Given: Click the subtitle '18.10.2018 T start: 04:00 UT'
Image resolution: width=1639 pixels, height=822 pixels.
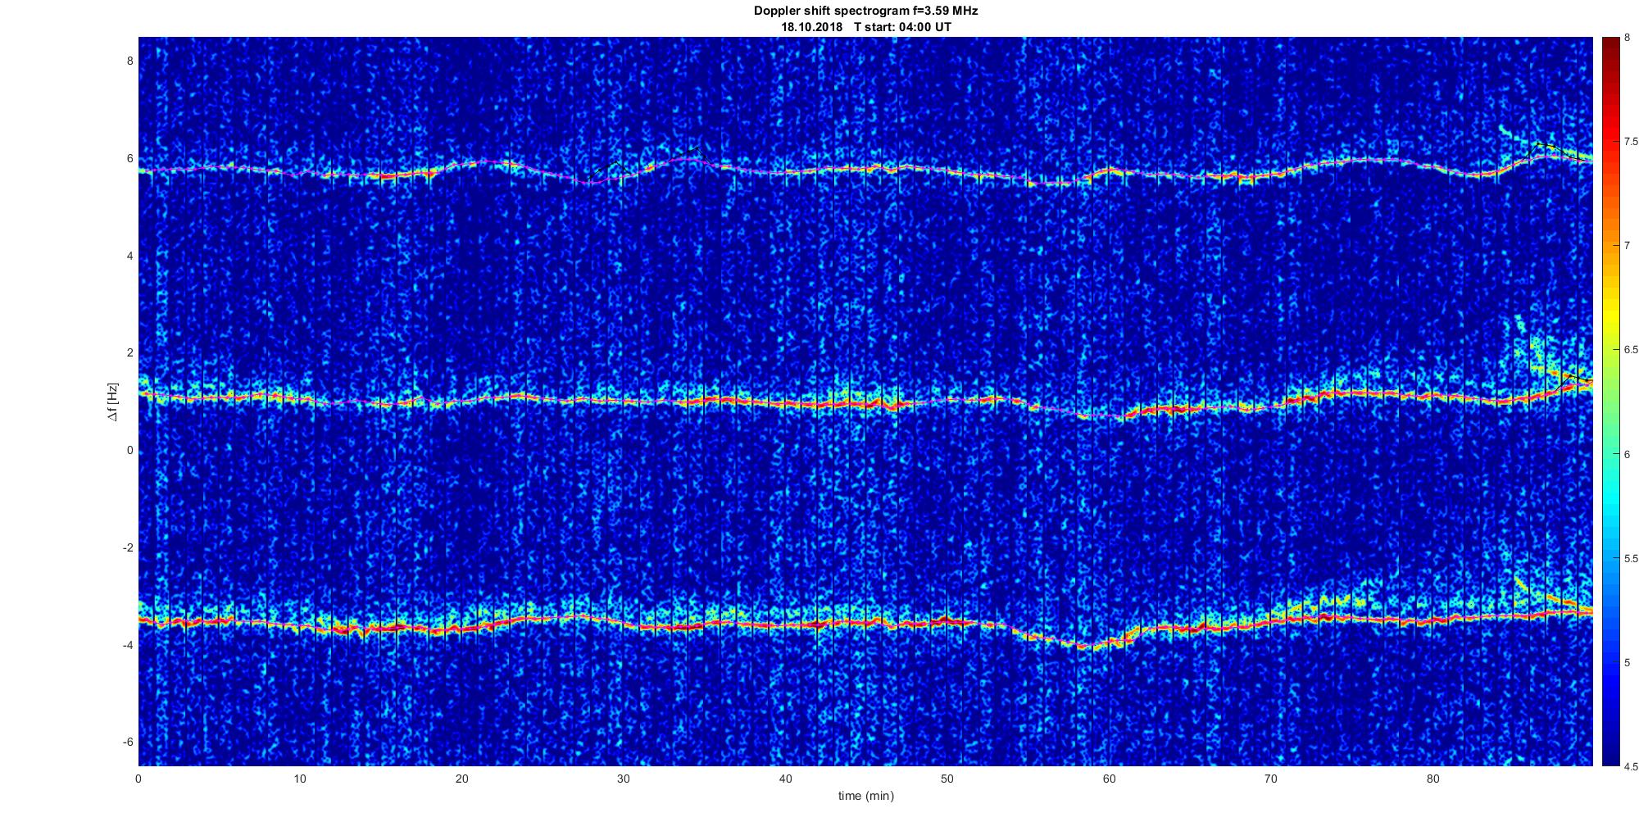Looking at the screenshot, I should 865,27.
